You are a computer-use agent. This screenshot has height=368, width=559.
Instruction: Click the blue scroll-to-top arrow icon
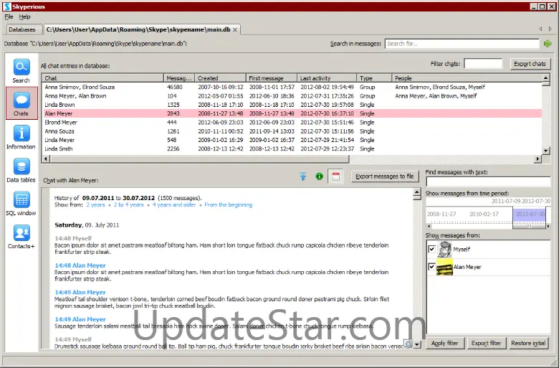coord(302,176)
